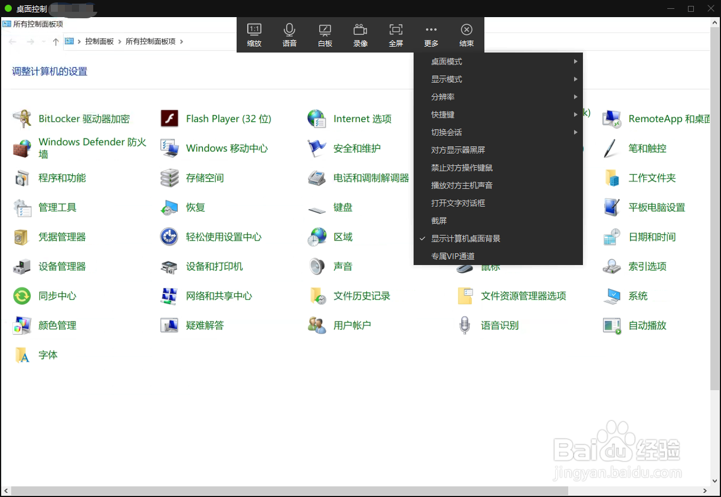This screenshot has width=721, height=497.
Task: Click the Internet 选项 globe icon
Action: click(317, 119)
